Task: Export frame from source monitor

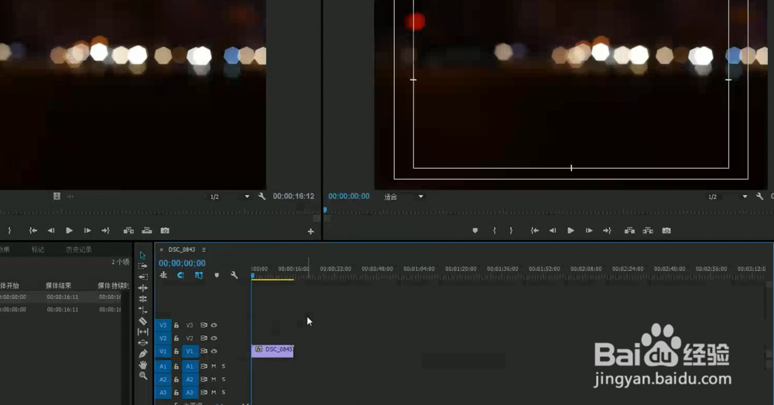Action: (165, 231)
